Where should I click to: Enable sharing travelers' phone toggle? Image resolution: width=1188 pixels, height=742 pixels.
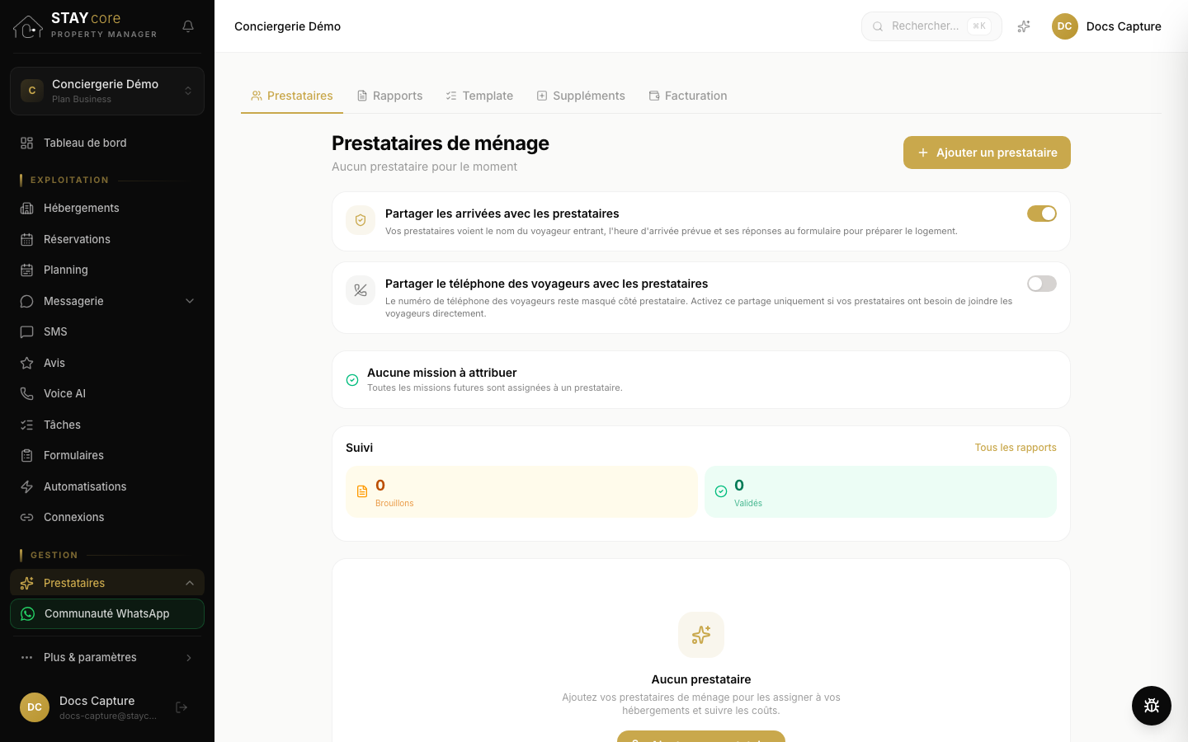[1042, 284]
